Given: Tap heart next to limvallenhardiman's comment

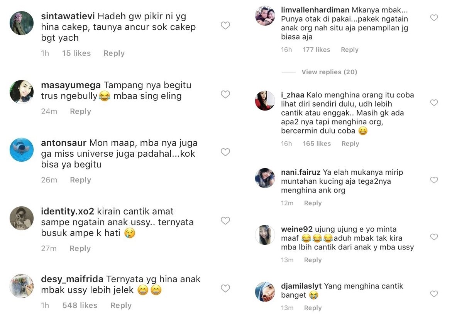Looking at the screenshot, I should tap(434, 18).
